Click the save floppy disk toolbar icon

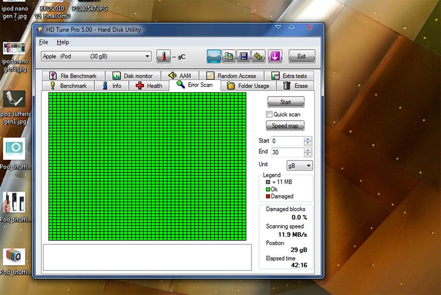pyautogui.click(x=243, y=56)
